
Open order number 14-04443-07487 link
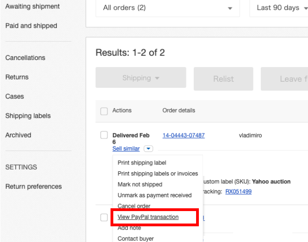[184, 135]
